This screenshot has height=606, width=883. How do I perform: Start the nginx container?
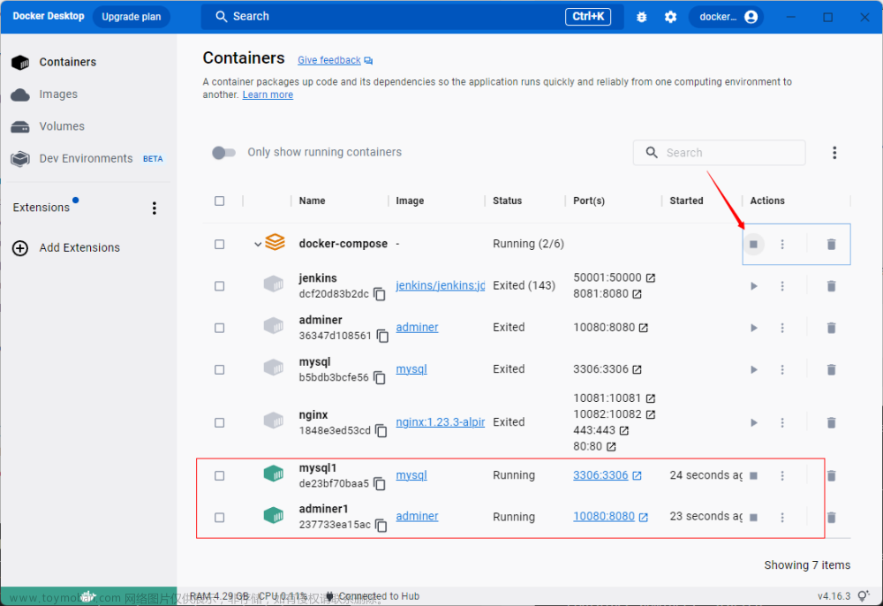753,422
